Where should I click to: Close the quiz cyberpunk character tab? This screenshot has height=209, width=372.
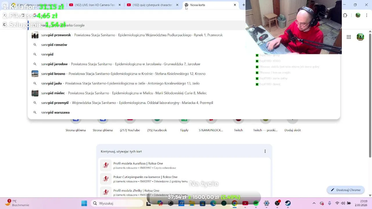pos(177,5)
